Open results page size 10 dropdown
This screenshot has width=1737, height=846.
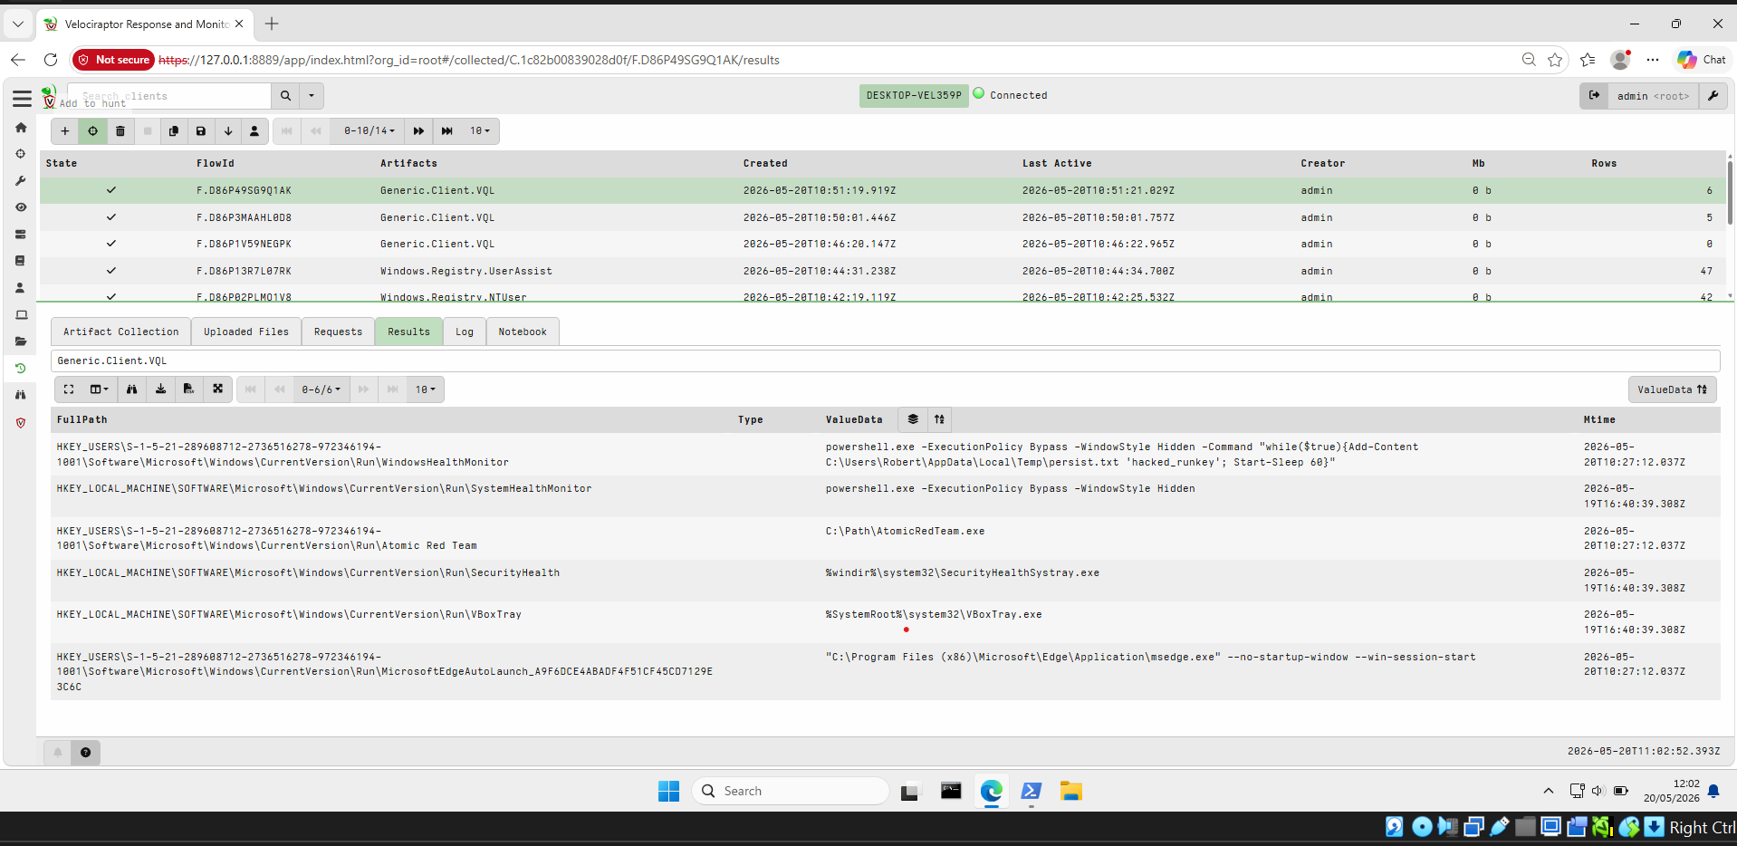pos(425,389)
